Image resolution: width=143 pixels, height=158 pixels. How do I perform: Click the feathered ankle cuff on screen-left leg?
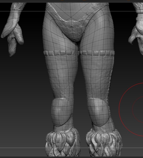(63, 142)
